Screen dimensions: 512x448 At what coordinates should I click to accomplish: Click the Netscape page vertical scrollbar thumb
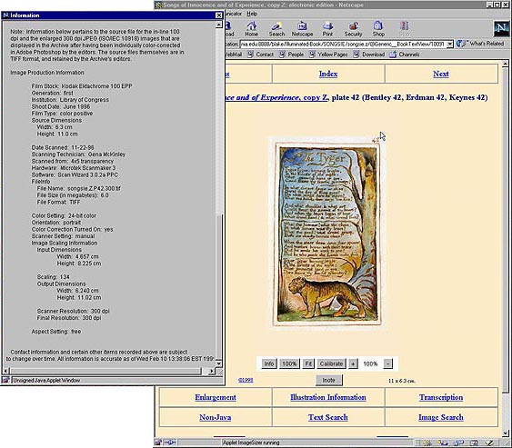click(x=506, y=231)
